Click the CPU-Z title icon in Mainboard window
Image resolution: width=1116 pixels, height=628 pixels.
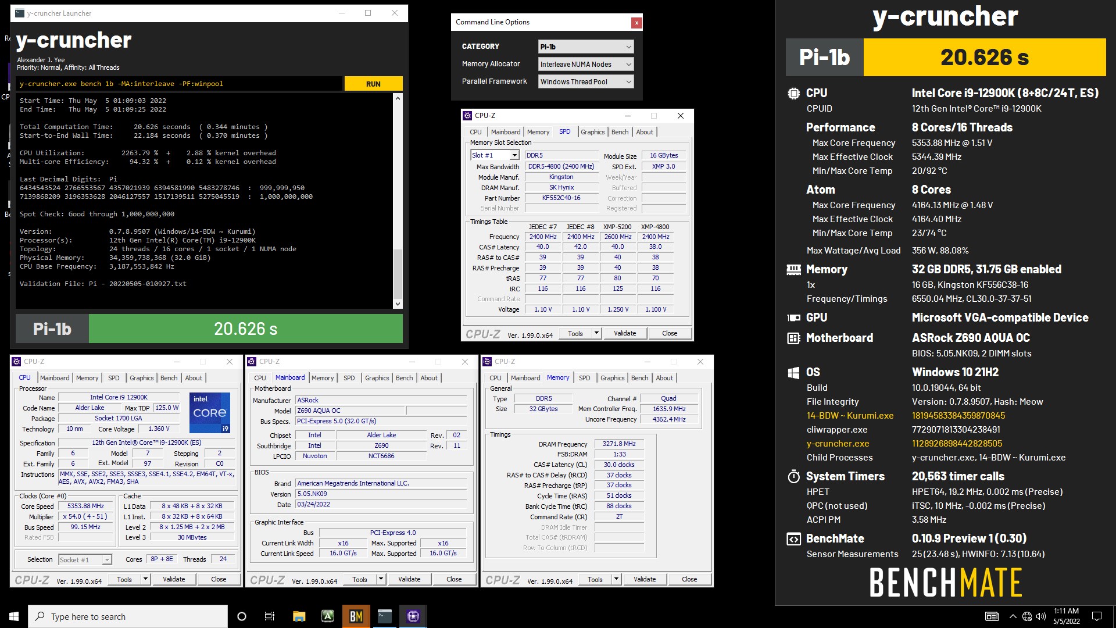[252, 362]
